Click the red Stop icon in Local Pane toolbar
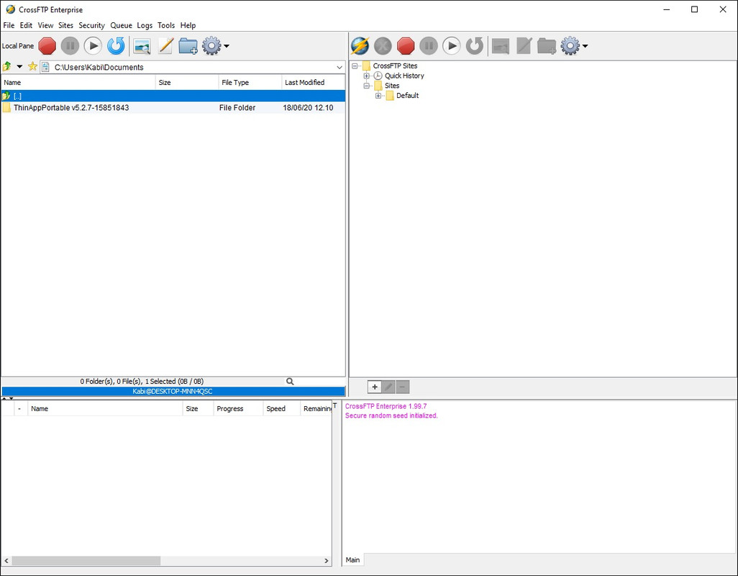This screenshot has height=576, width=738. click(47, 45)
